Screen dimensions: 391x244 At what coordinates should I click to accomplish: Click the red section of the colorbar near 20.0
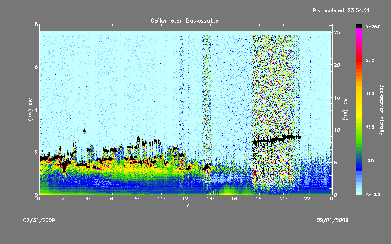[x=359, y=61]
